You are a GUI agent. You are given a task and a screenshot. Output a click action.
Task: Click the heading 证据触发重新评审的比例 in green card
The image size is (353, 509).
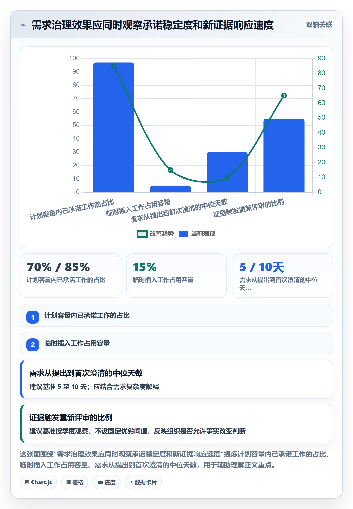coord(71,418)
